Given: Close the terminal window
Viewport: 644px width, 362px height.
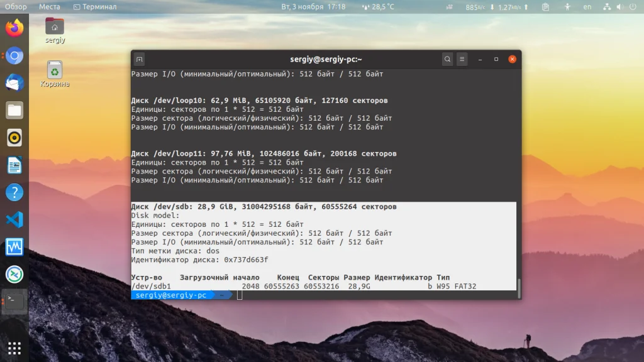Looking at the screenshot, I should [512, 59].
